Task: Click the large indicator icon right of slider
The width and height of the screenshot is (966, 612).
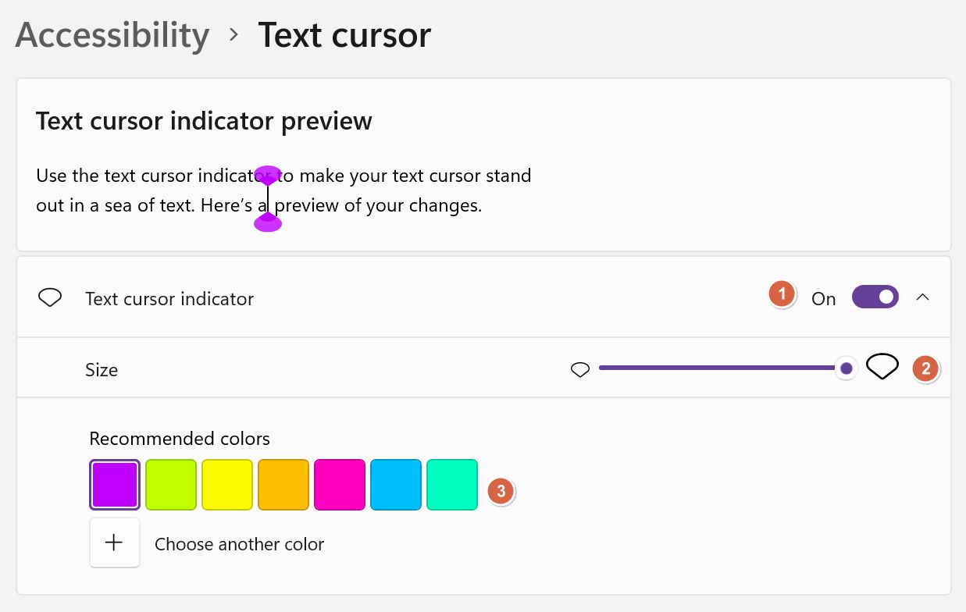Action: click(x=882, y=366)
